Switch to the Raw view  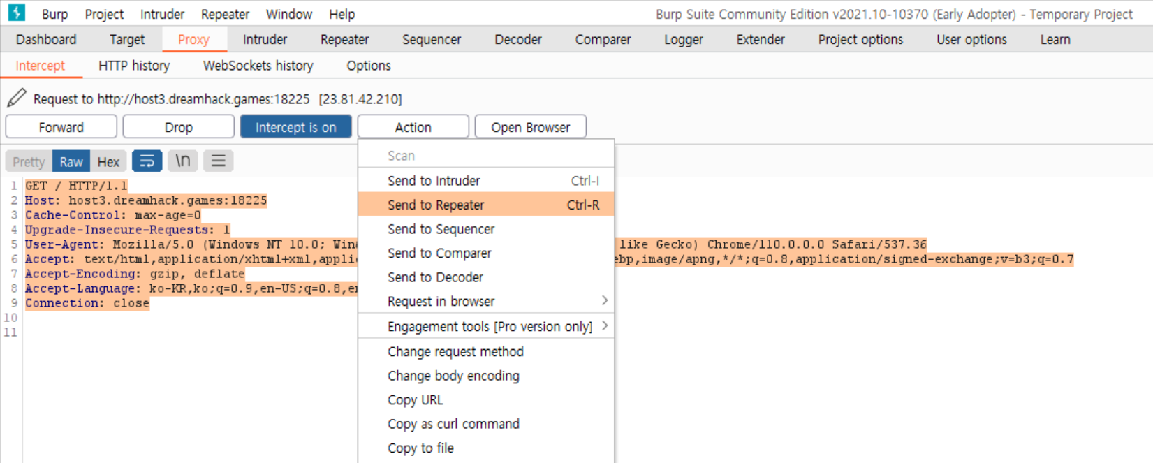click(x=71, y=162)
